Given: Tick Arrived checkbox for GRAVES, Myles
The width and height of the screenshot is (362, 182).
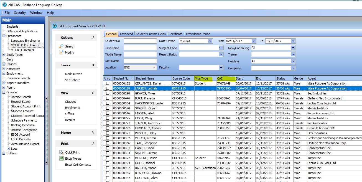Looking at the screenshot, I should (x=108, y=93).
